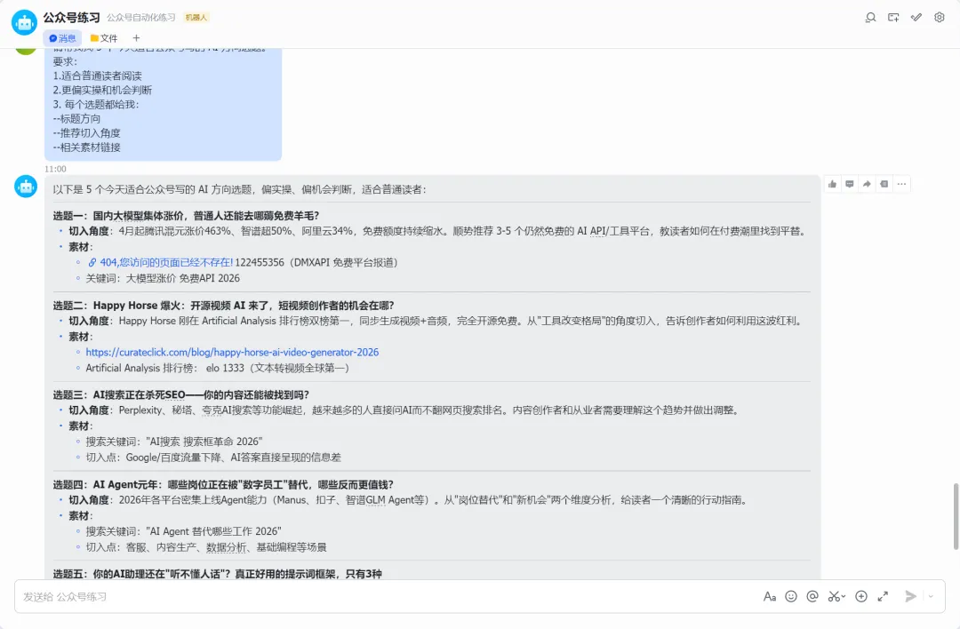960x629 pixels.
Task: Click heading 选题四 AI Agent元年
Action: coord(223,484)
